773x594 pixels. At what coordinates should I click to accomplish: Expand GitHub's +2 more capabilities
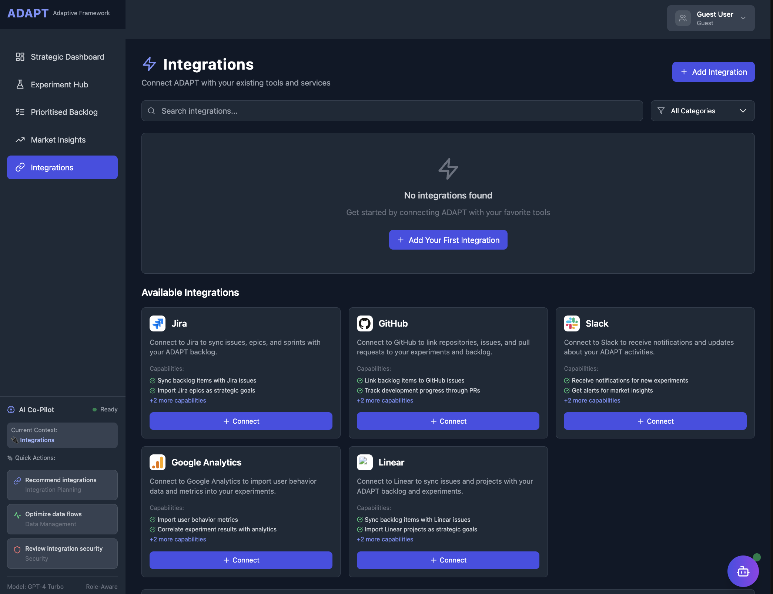(385, 400)
